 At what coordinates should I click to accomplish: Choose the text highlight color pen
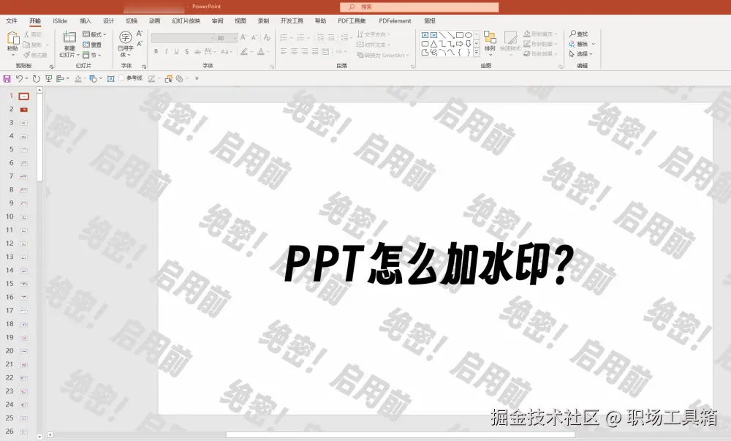coord(244,51)
